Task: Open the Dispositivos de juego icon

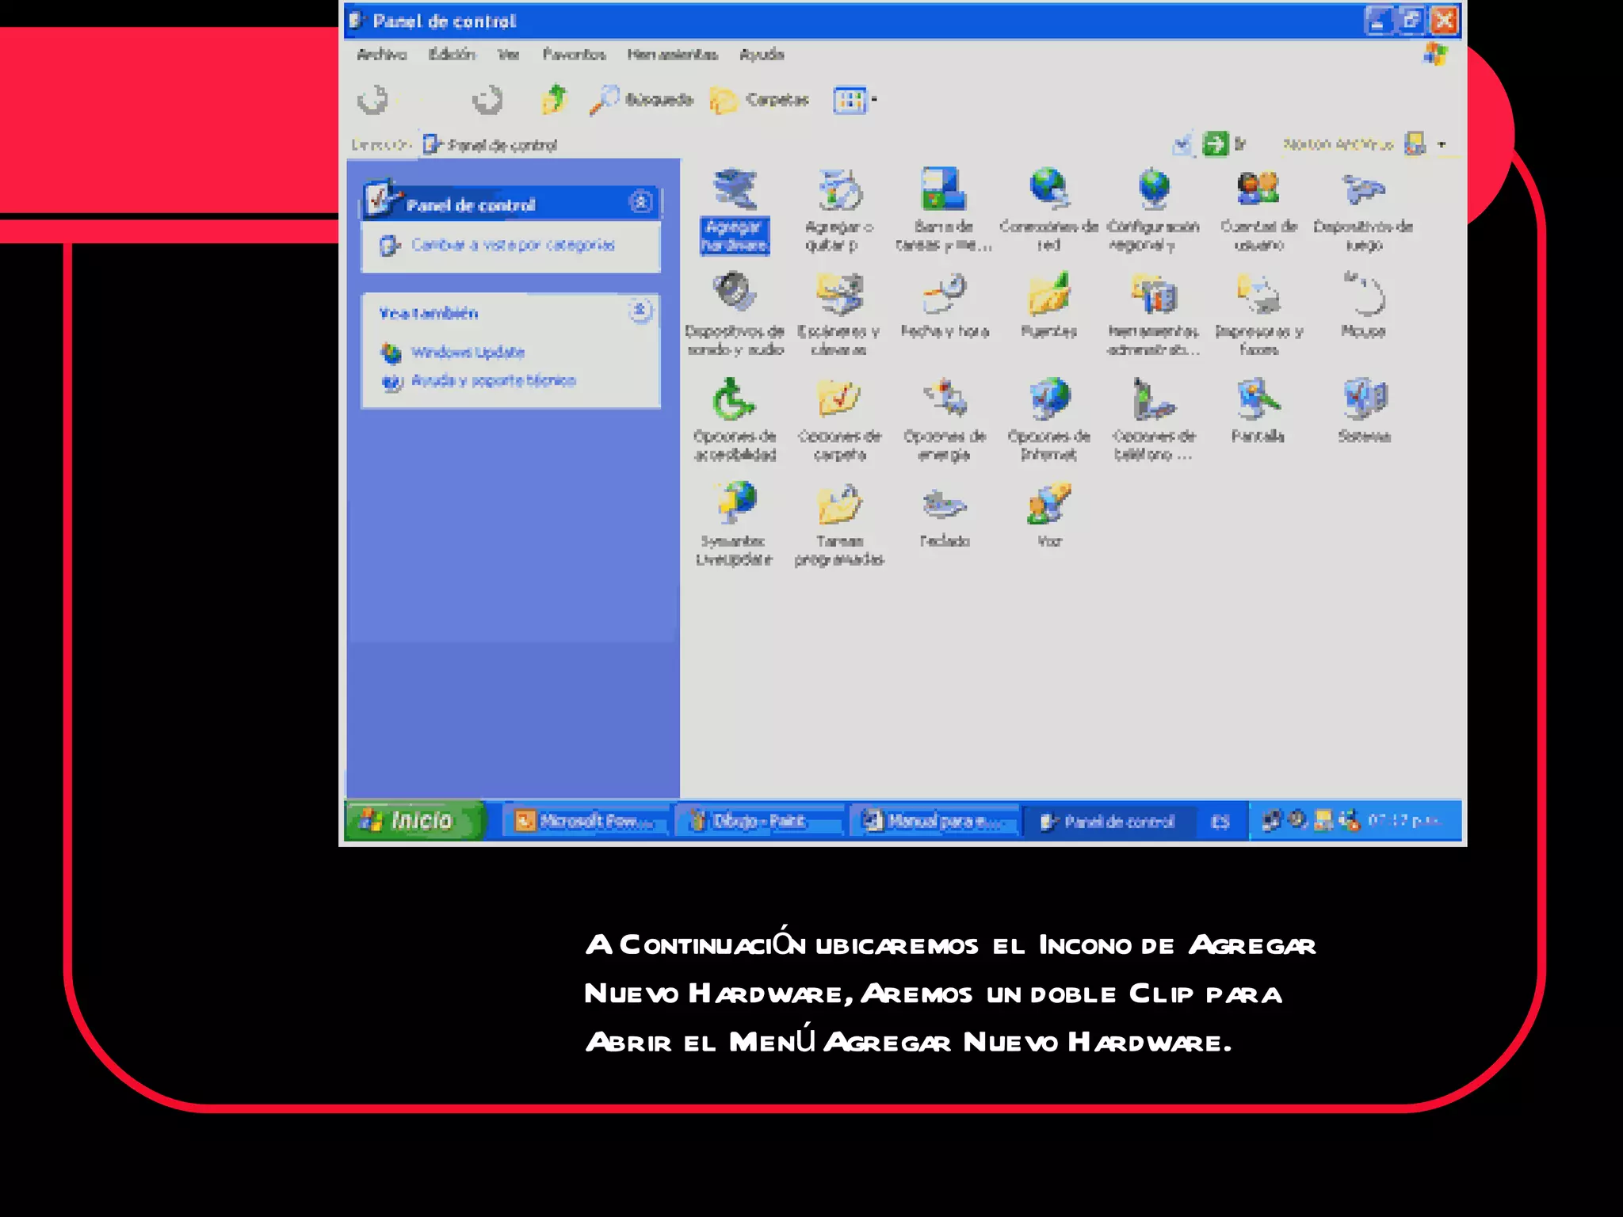Action: [x=1363, y=210]
